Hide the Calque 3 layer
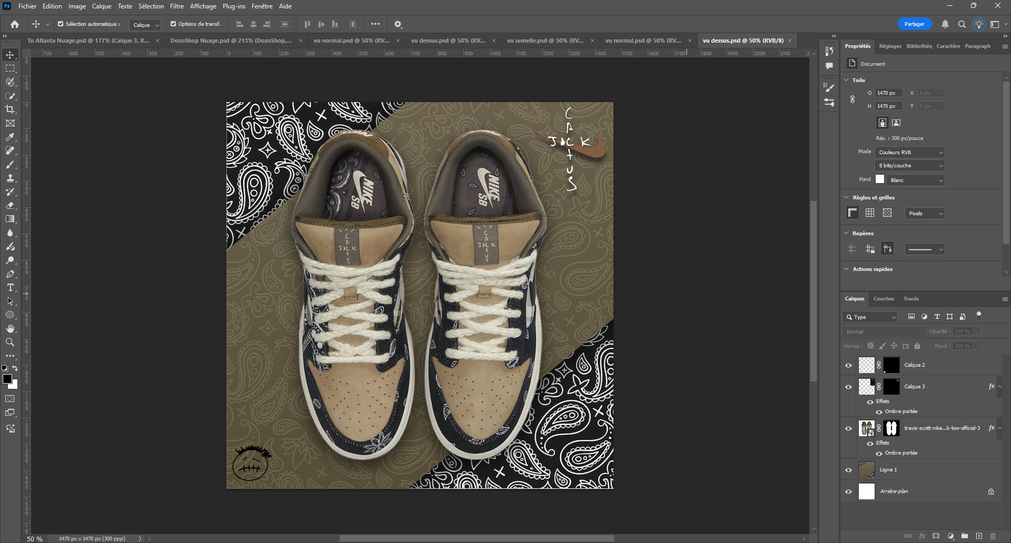 coord(848,387)
